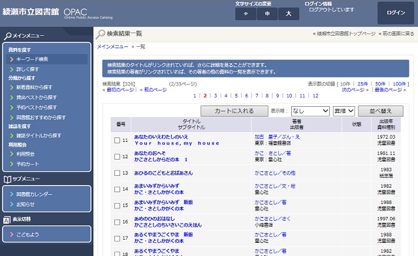Open the 表示順 sort field dropdown showing なし
Screen dimensions: 418x256
point(310,111)
